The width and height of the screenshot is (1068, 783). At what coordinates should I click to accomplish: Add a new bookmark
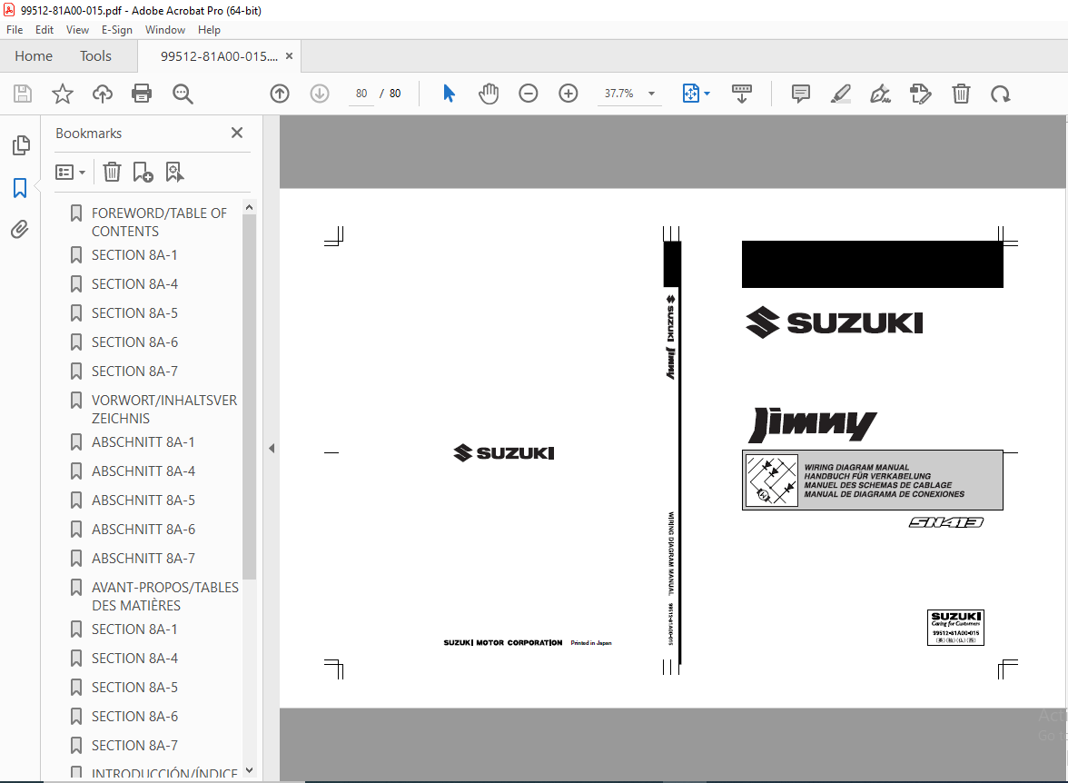(143, 172)
